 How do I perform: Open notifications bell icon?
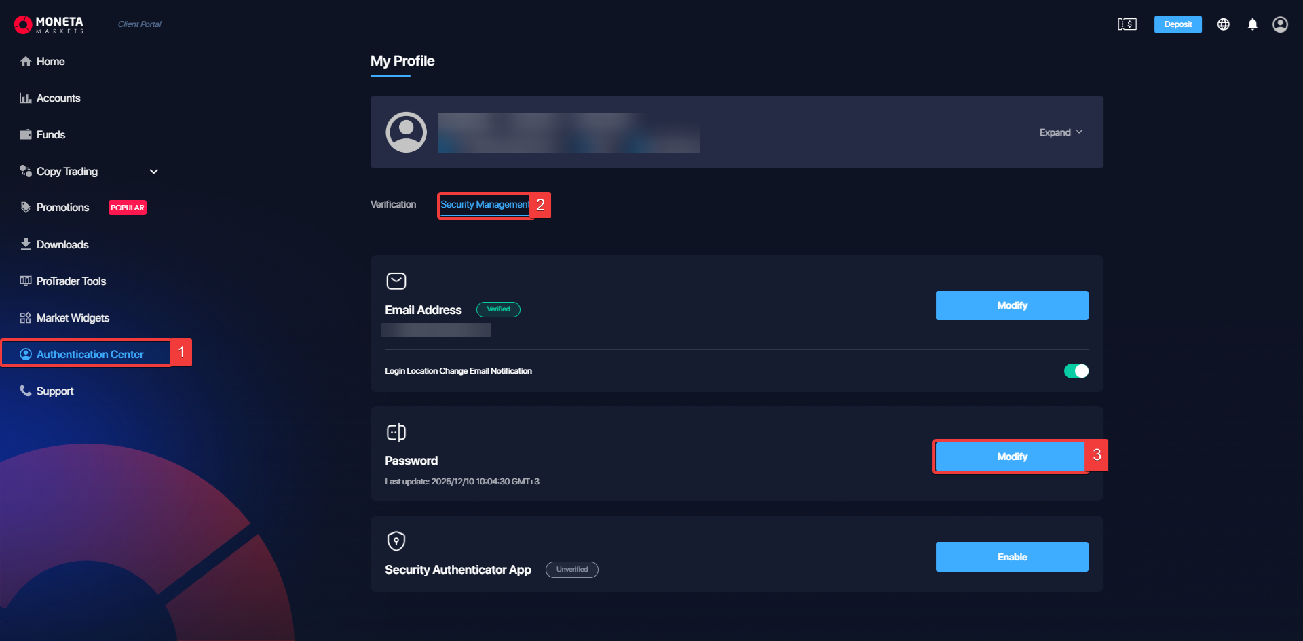[x=1253, y=24]
